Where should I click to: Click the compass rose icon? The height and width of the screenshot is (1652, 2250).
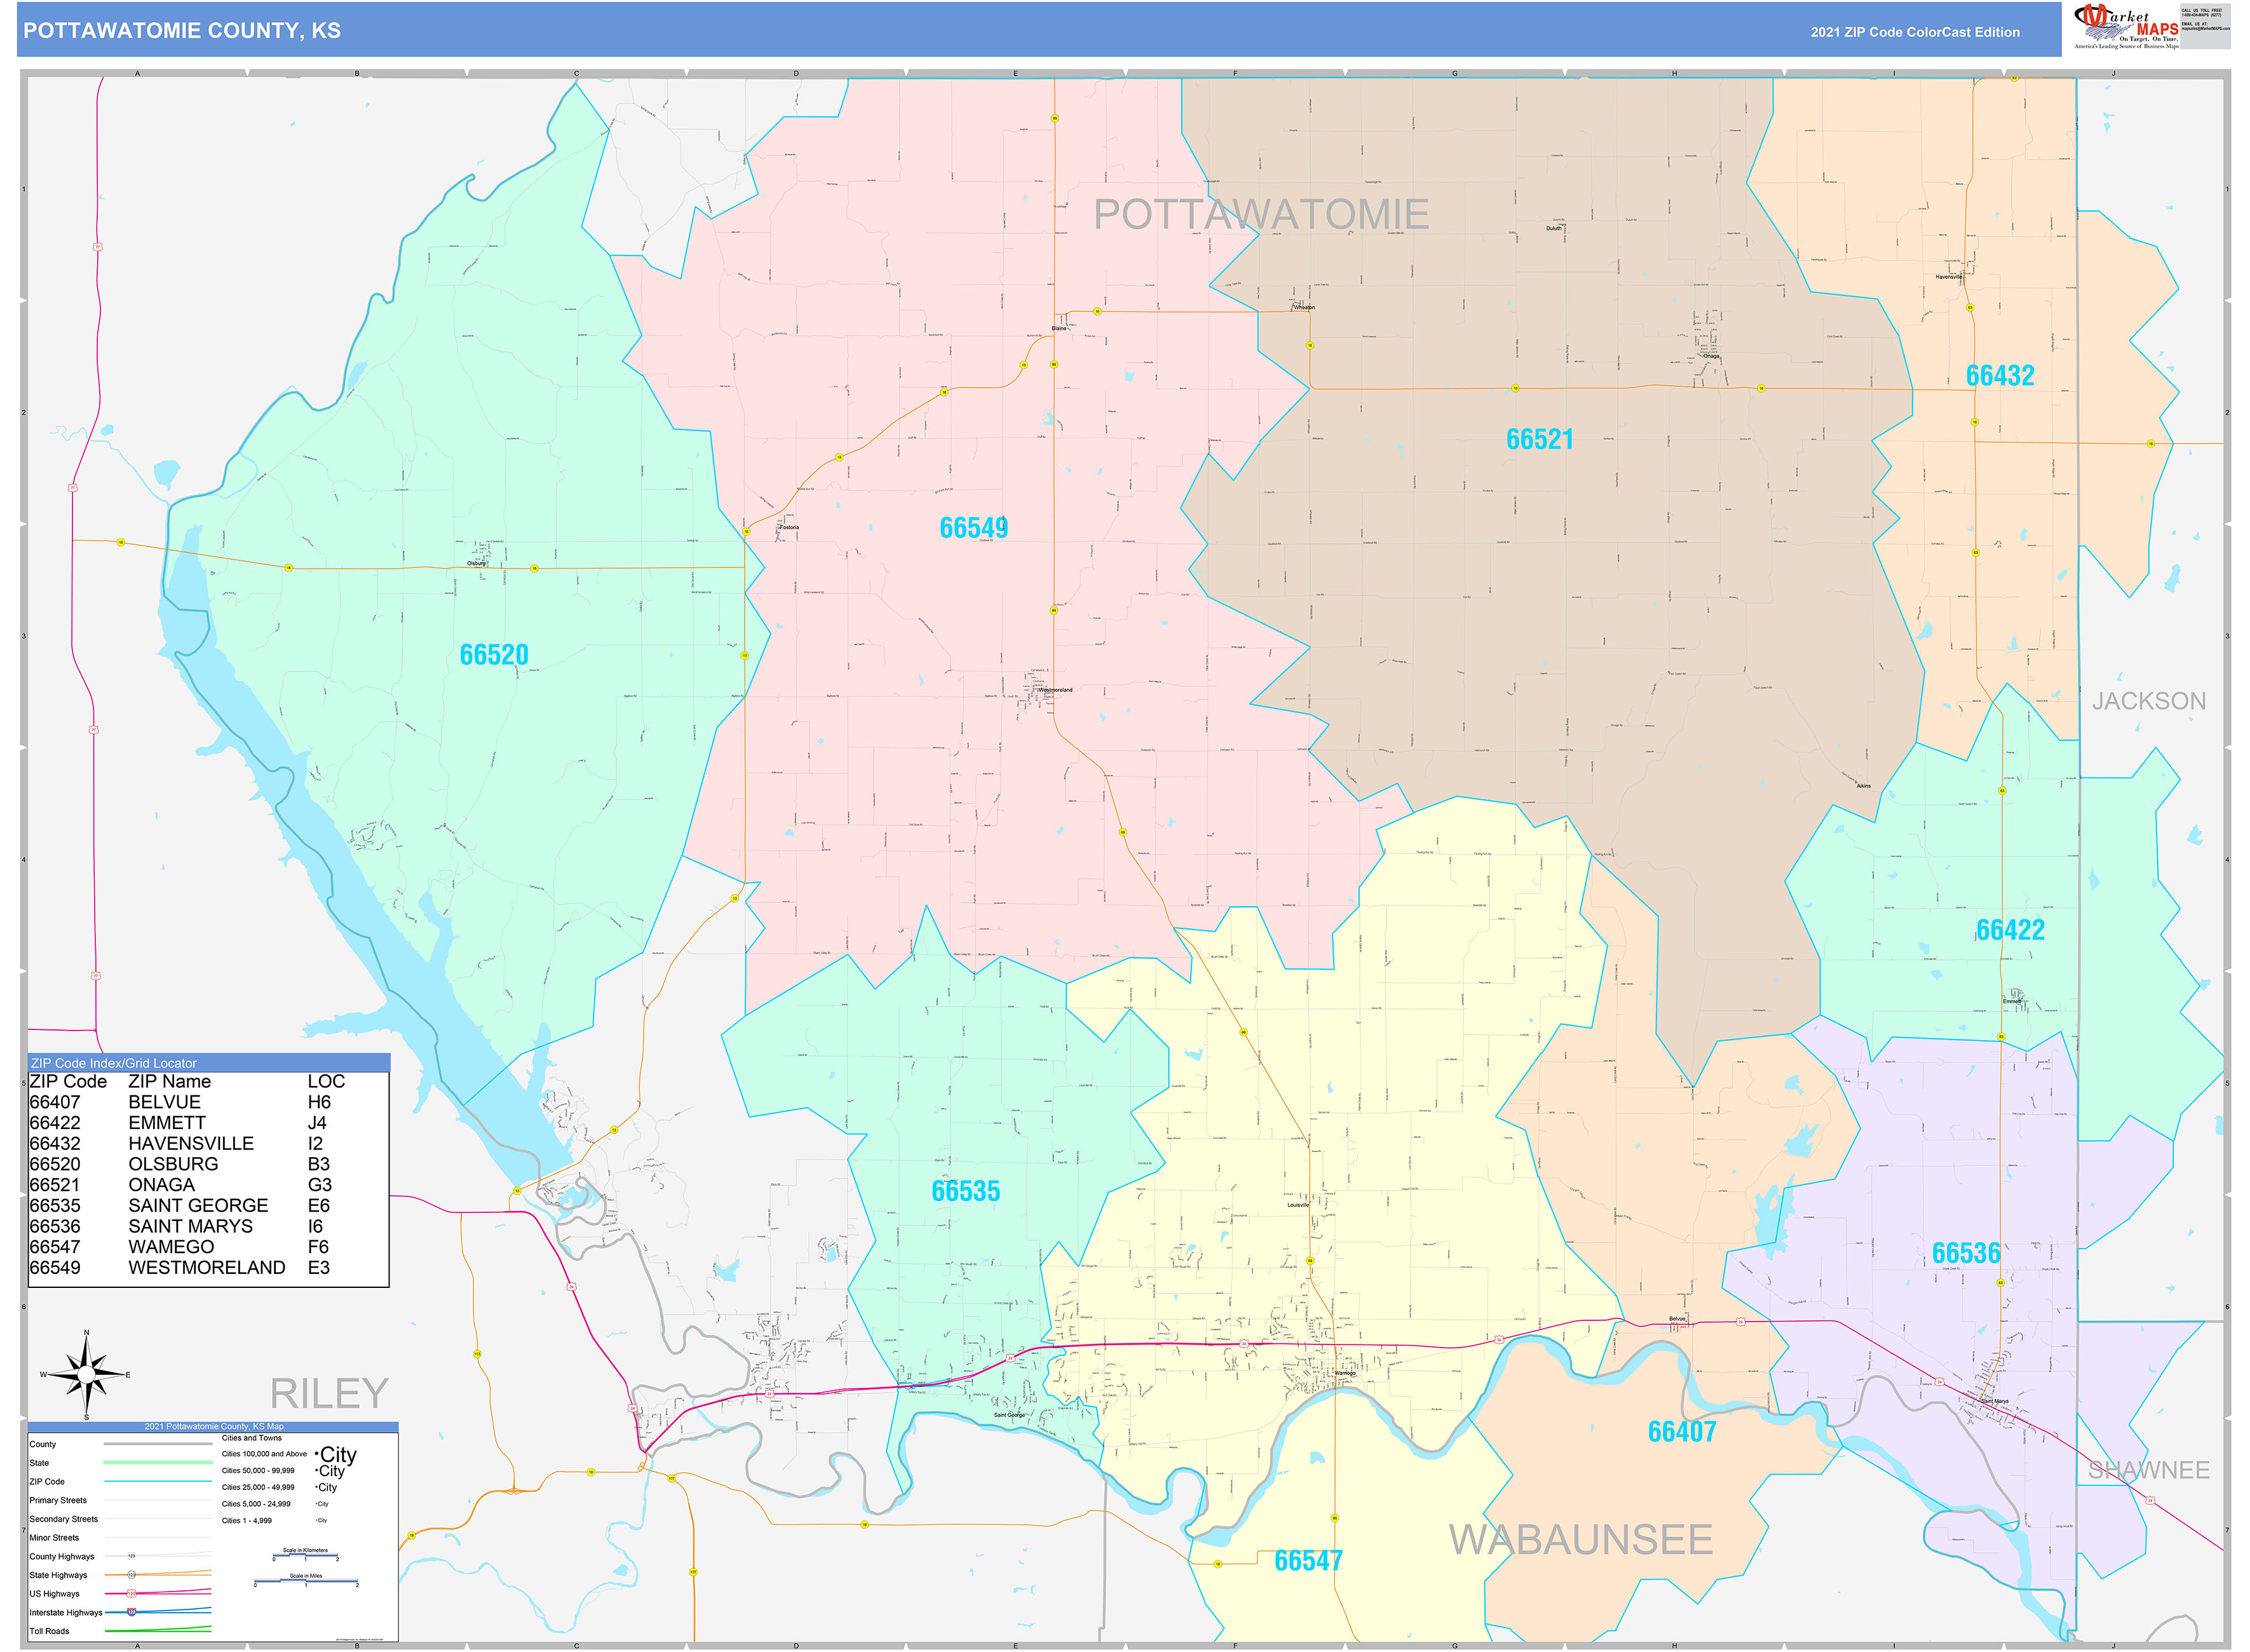click(86, 1375)
